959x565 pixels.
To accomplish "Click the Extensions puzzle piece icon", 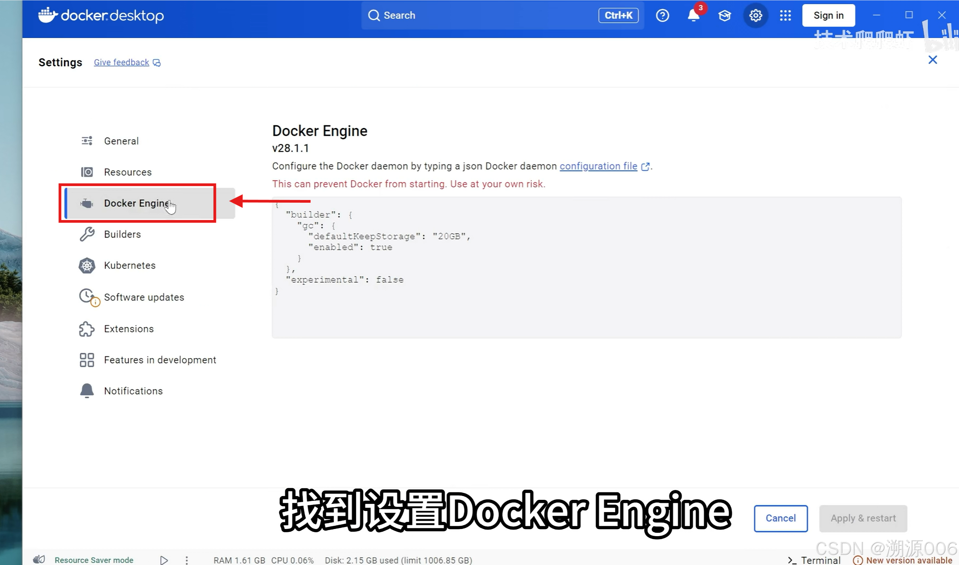I will (87, 329).
